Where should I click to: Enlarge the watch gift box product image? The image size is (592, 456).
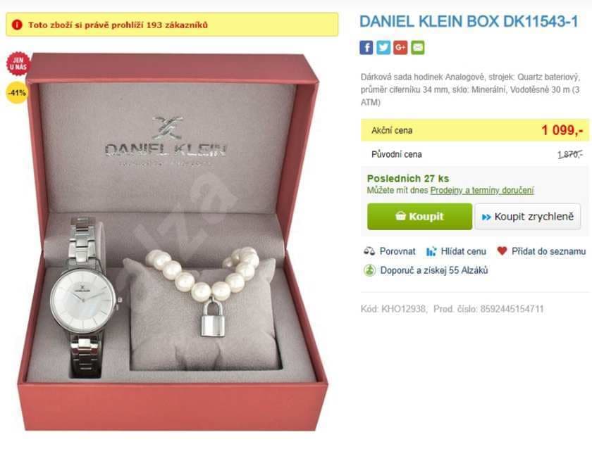point(173,242)
